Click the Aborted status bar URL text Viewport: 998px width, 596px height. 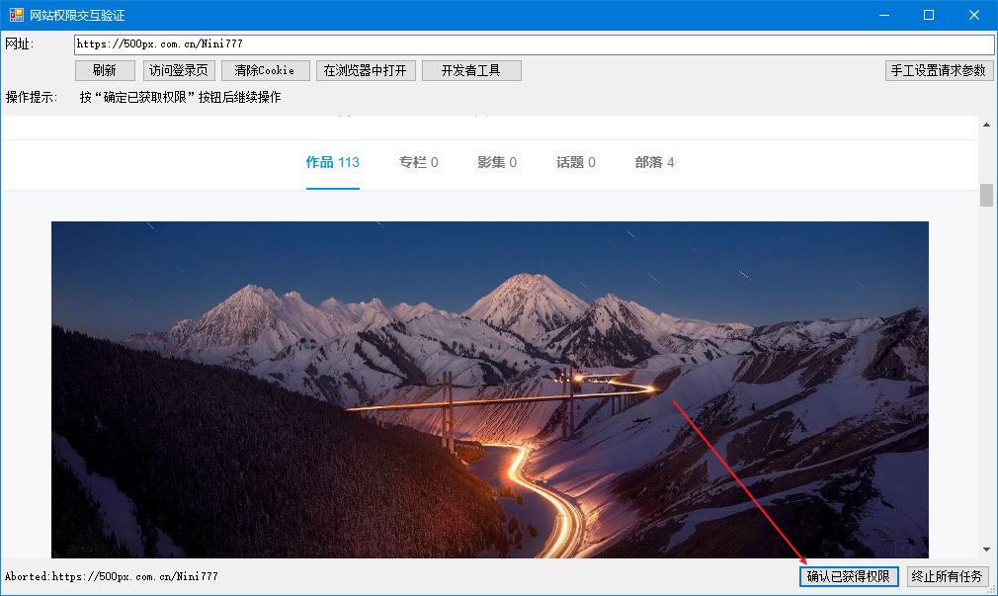tap(112, 577)
